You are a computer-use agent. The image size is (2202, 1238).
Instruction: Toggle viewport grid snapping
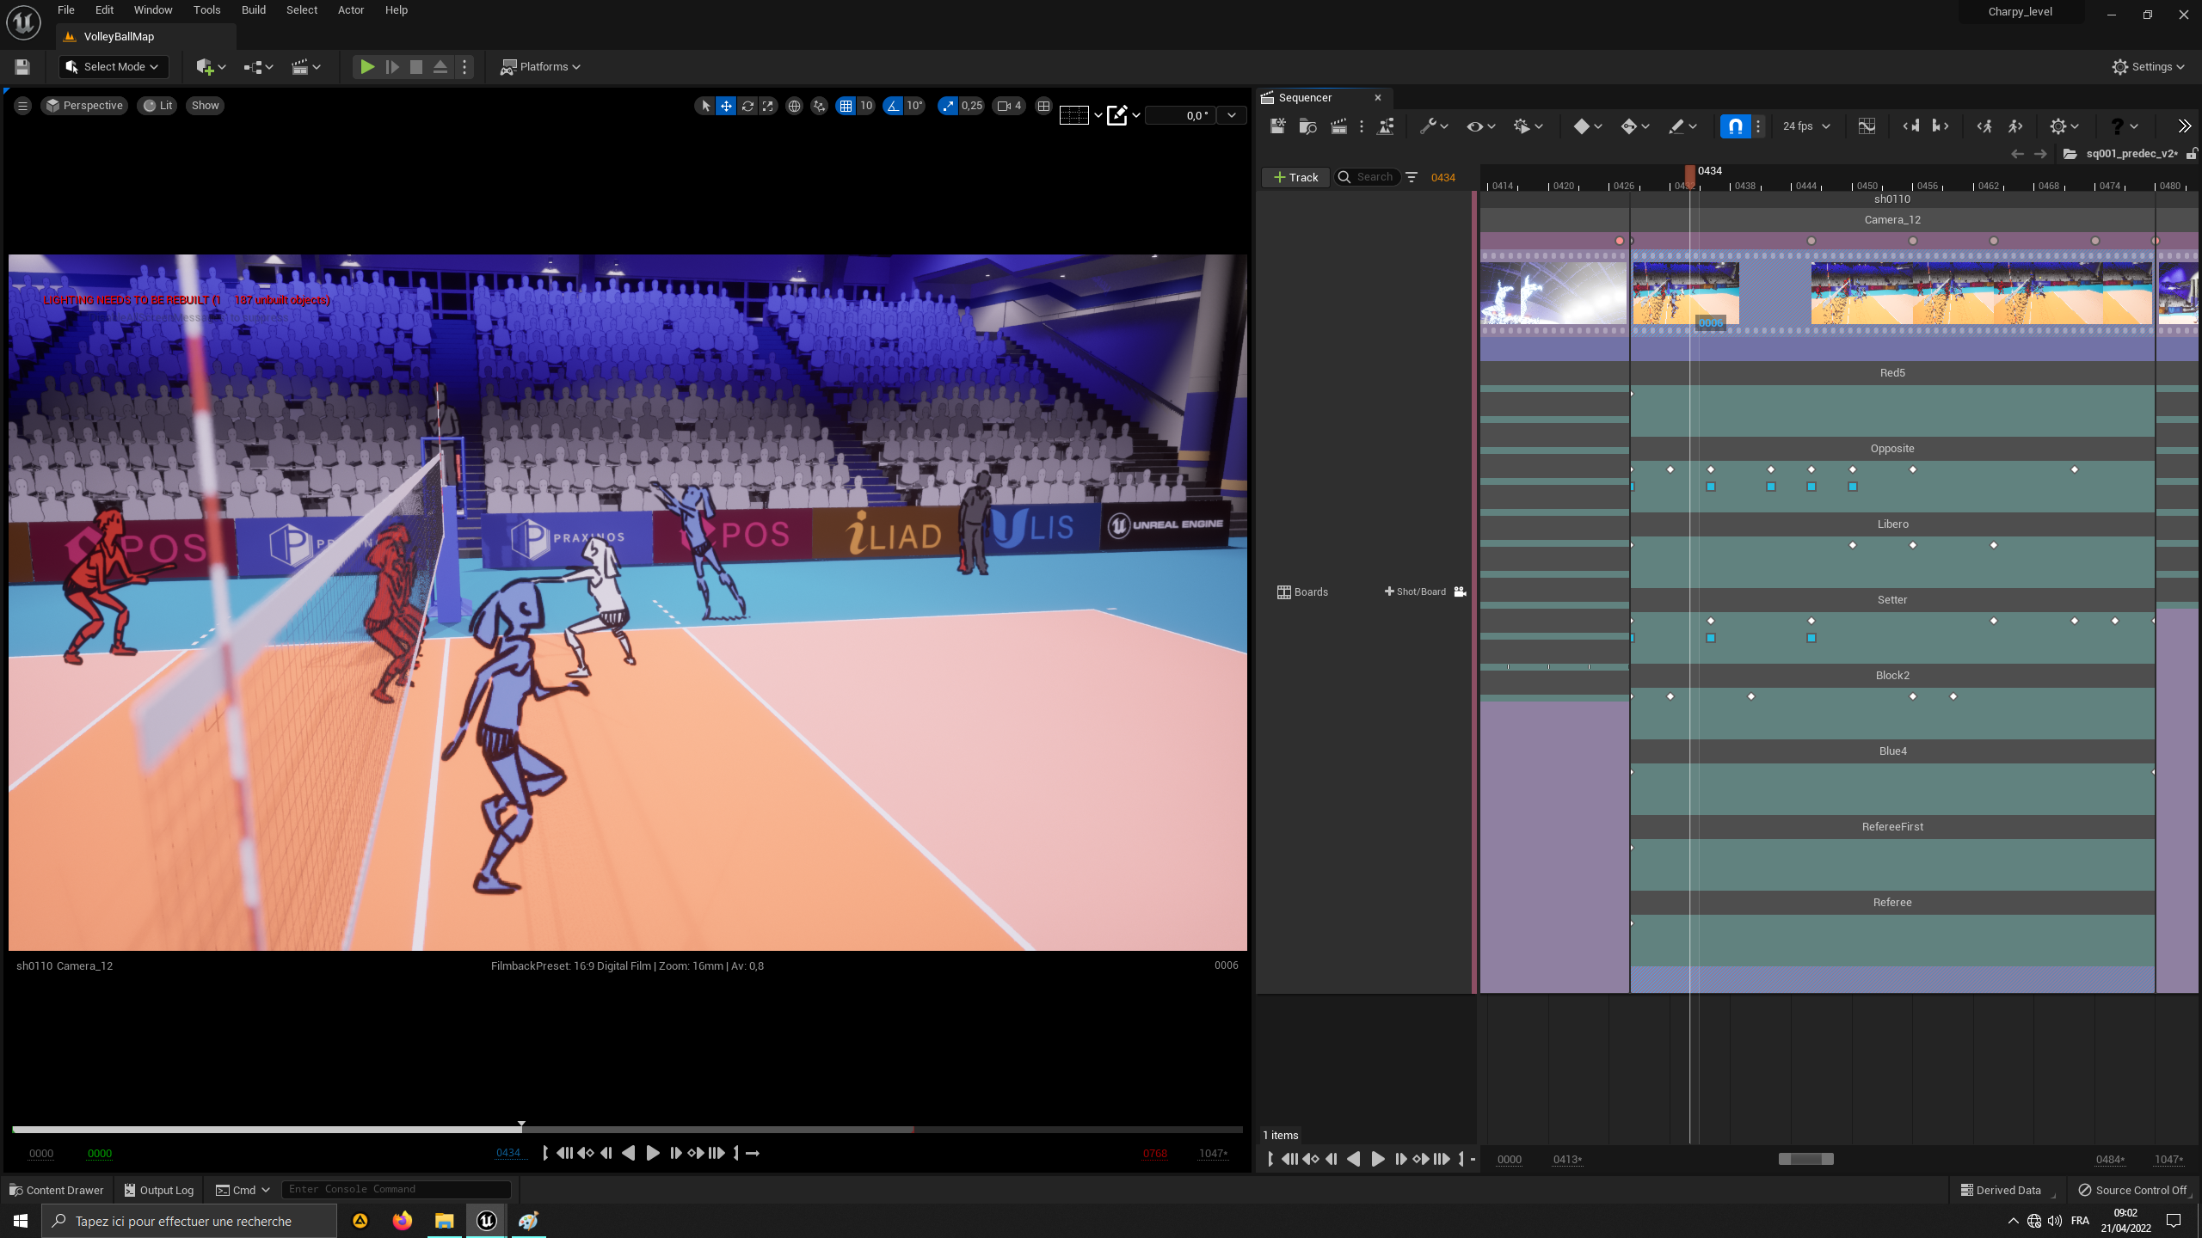click(x=846, y=106)
